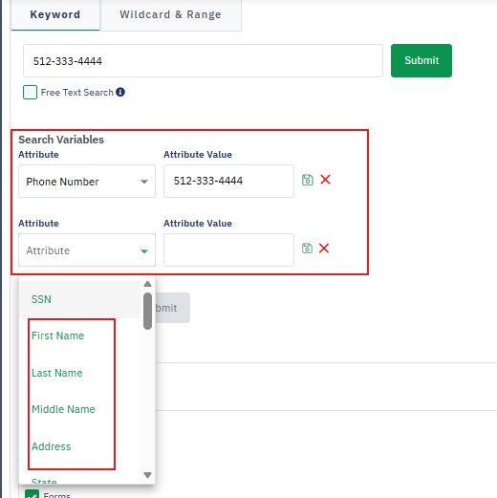The height and width of the screenshot is (498, 497).
Task: Uncheck the Forms checkbox
Action: coord(32,494)
